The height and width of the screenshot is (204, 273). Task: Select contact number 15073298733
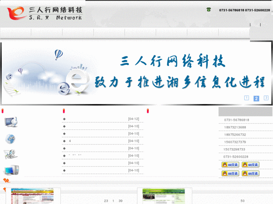pyautogui.click(x=234, y=149)
